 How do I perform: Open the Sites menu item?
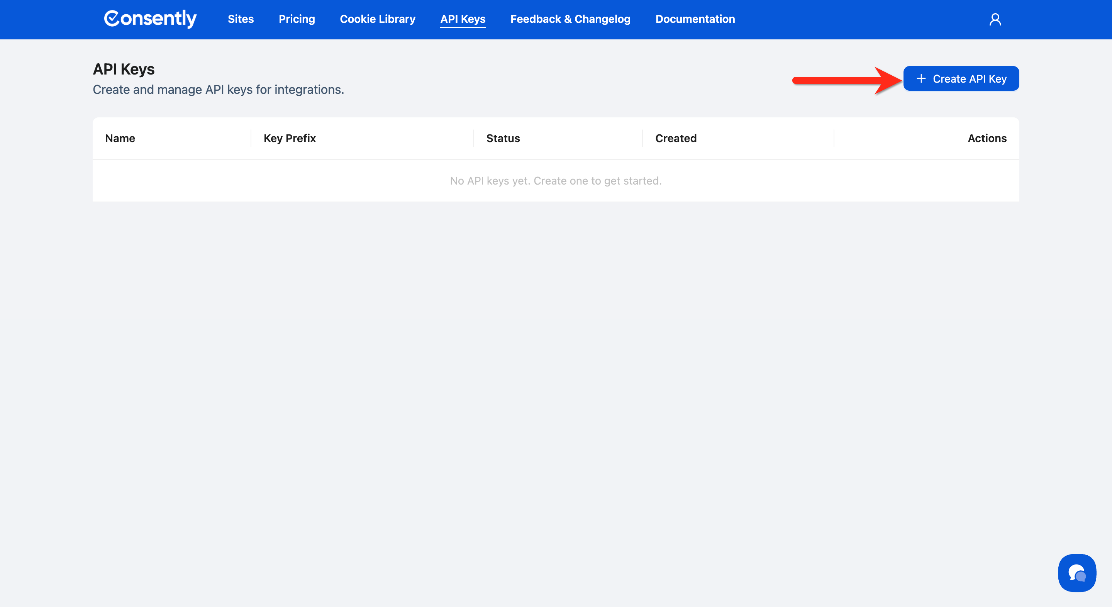click(x=241, y=19)
